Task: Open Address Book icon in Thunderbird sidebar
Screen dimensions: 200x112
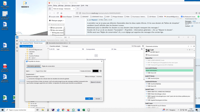Action: pos(17,41)
